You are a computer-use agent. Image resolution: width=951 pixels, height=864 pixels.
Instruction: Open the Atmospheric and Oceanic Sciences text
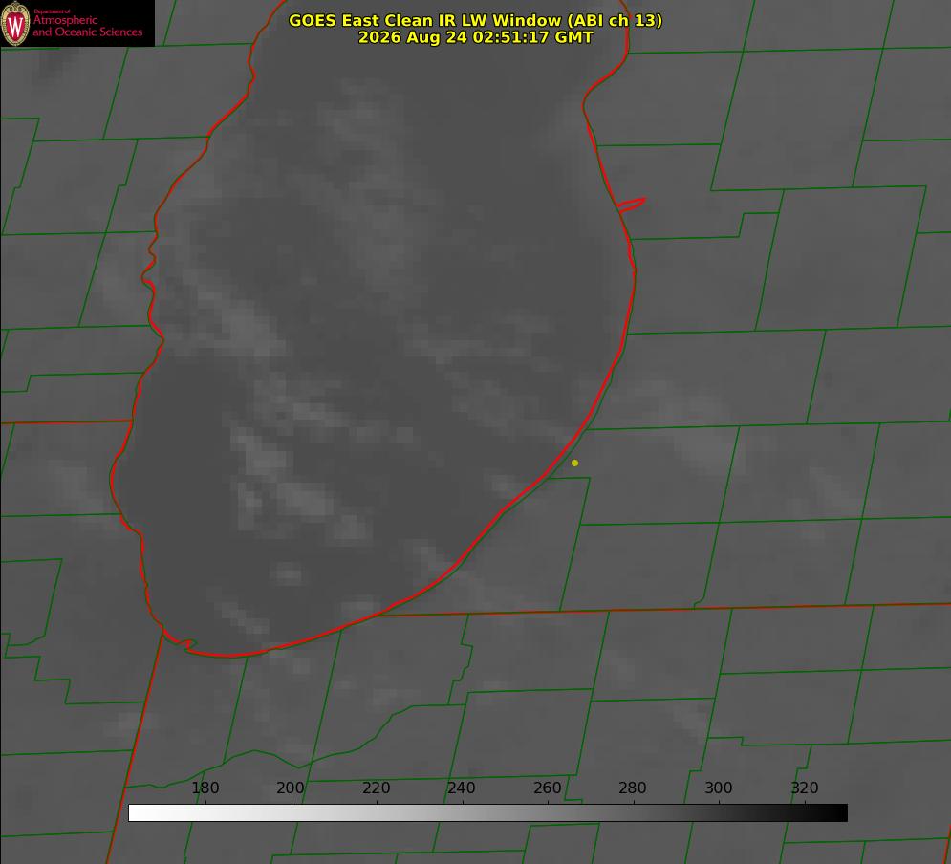pos(87,26)
